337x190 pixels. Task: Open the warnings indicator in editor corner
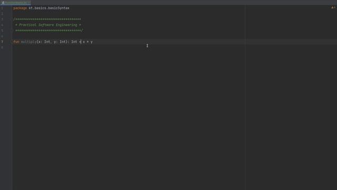click(x=333, y=7)
